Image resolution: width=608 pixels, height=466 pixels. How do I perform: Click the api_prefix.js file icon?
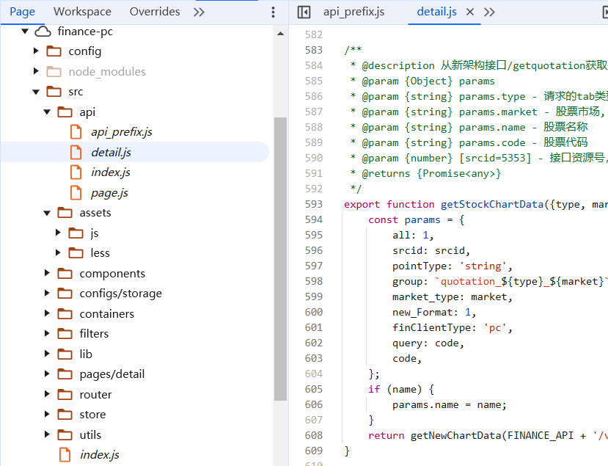(76, 132)
